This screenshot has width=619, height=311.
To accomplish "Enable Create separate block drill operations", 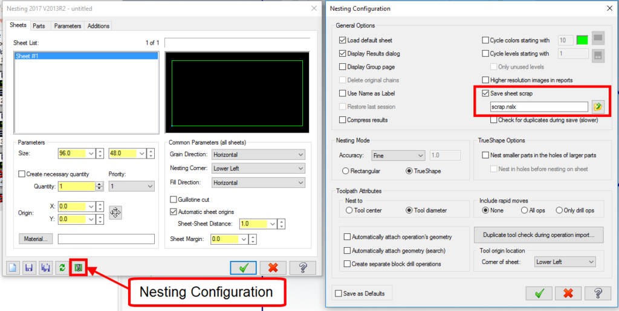I will tap(347, 264).
